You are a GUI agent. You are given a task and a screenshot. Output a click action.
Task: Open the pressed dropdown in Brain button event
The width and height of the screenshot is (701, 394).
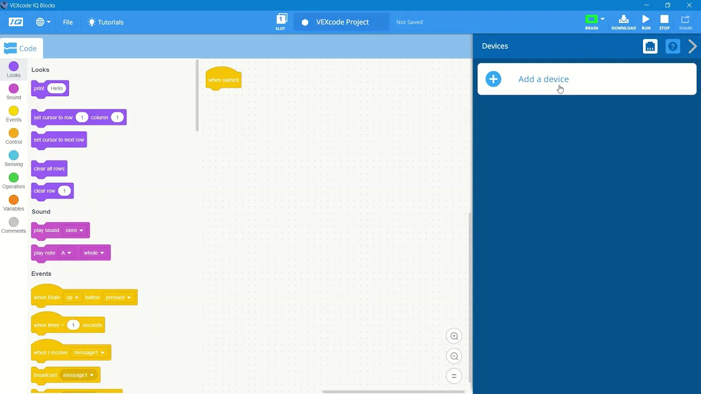tap(118, 298)
